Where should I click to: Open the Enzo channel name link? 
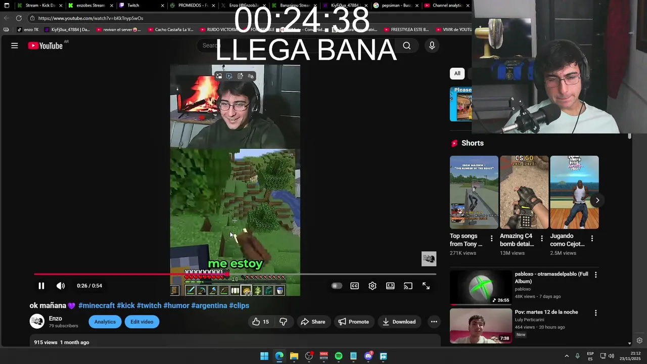(x=56, y=318)
